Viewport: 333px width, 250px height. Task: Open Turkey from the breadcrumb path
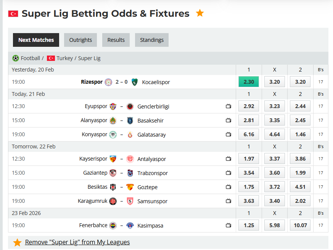pos(64,58)
